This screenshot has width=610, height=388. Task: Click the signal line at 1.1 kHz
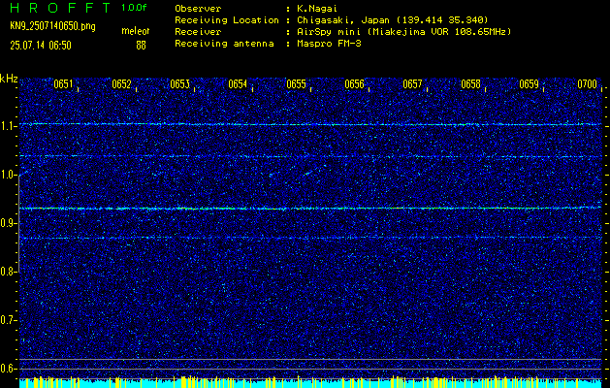[x=310, y=124]
